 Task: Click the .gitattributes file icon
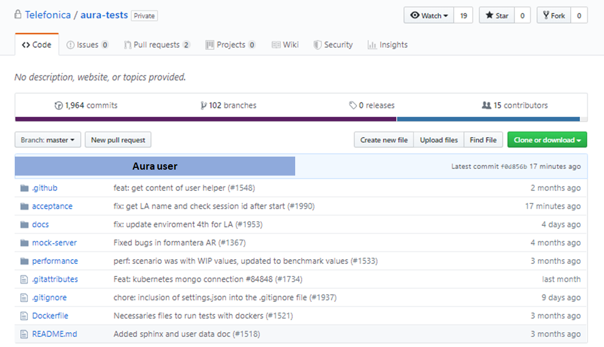(24, 279)
